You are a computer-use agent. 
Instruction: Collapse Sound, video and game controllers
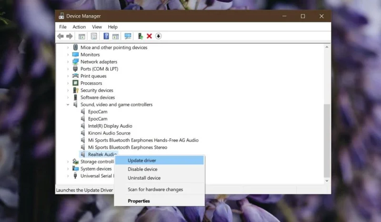[68, 105]
